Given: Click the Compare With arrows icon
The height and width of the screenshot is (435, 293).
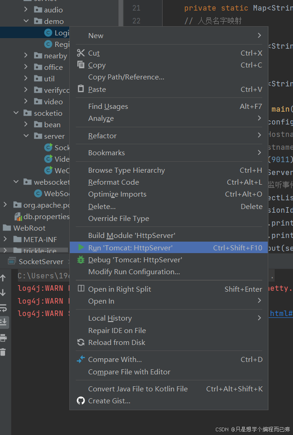Looking at the screenshot, I should click(x=81, y=359).
